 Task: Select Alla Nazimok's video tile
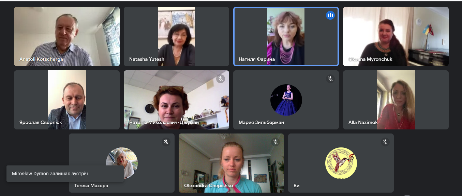tap(396, 100)
